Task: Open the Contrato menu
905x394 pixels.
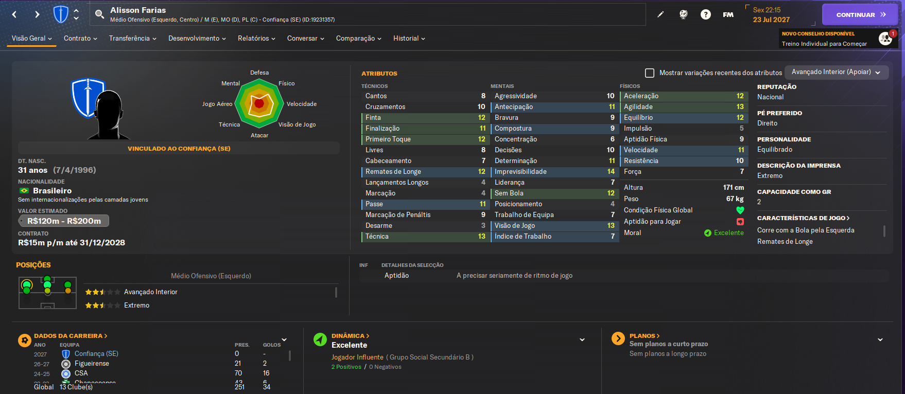Action: (80, 39)
